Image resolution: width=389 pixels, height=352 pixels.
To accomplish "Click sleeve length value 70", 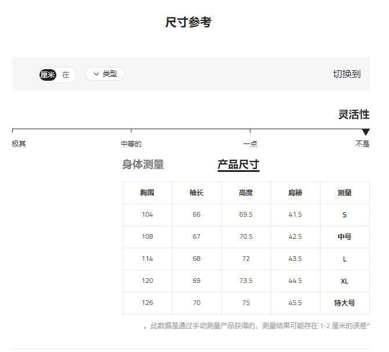I will [196, 303].
